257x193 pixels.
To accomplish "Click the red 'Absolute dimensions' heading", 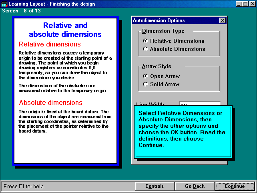I will [x=50, y=102].
